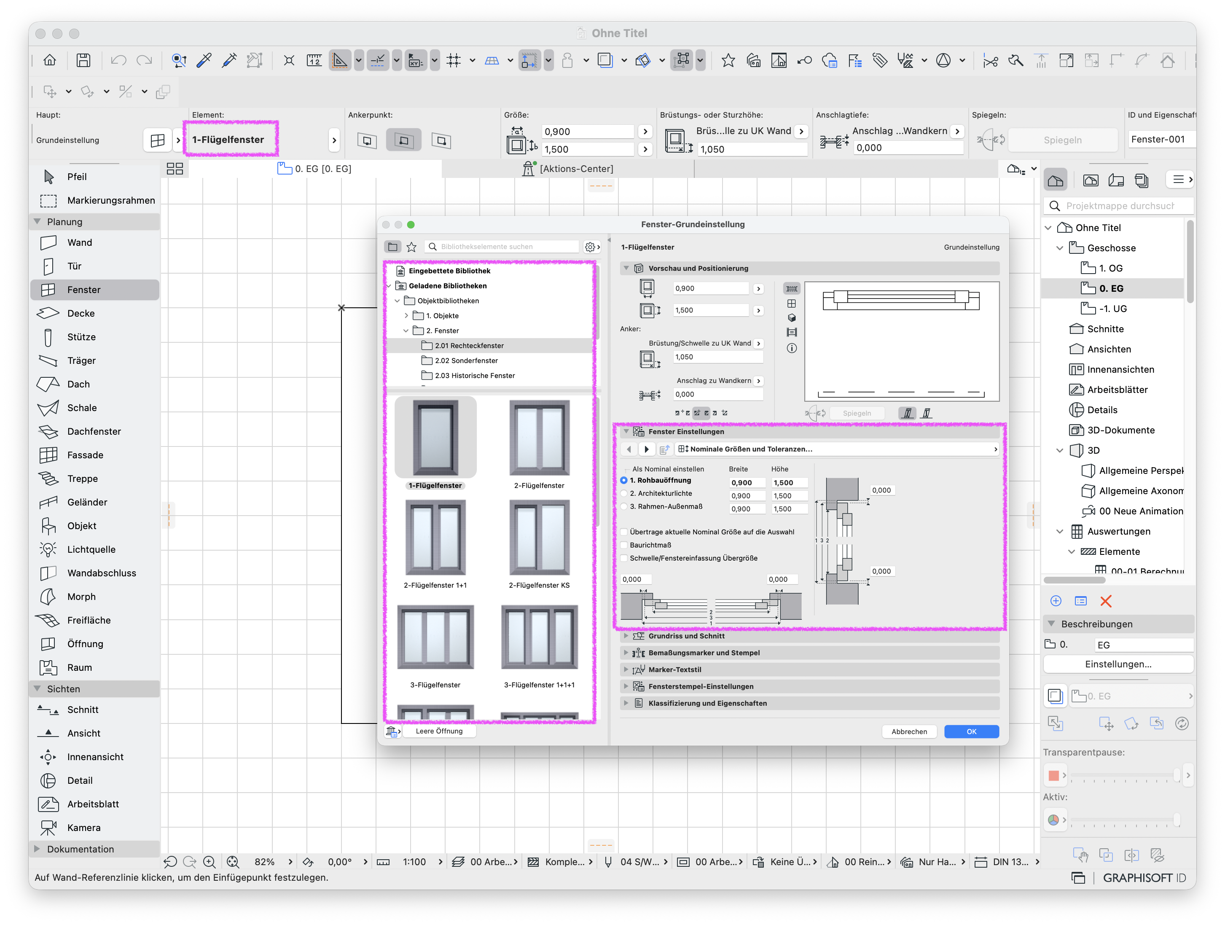Open Schnitte in navigator tree
This screenshot has height=925, width=1225.
[1105, 330]
